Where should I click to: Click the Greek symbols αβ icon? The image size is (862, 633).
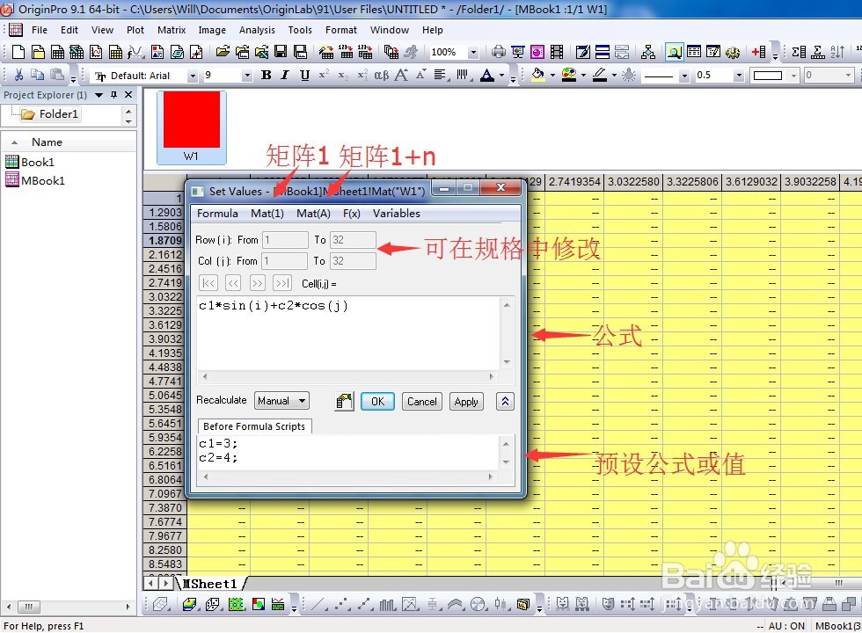(382, 76)
